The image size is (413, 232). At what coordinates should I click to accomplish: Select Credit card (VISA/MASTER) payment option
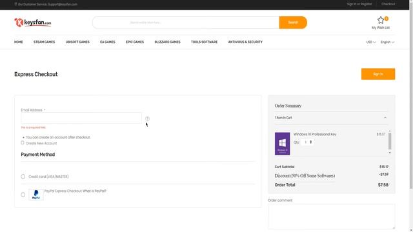[x=23, y=177]
